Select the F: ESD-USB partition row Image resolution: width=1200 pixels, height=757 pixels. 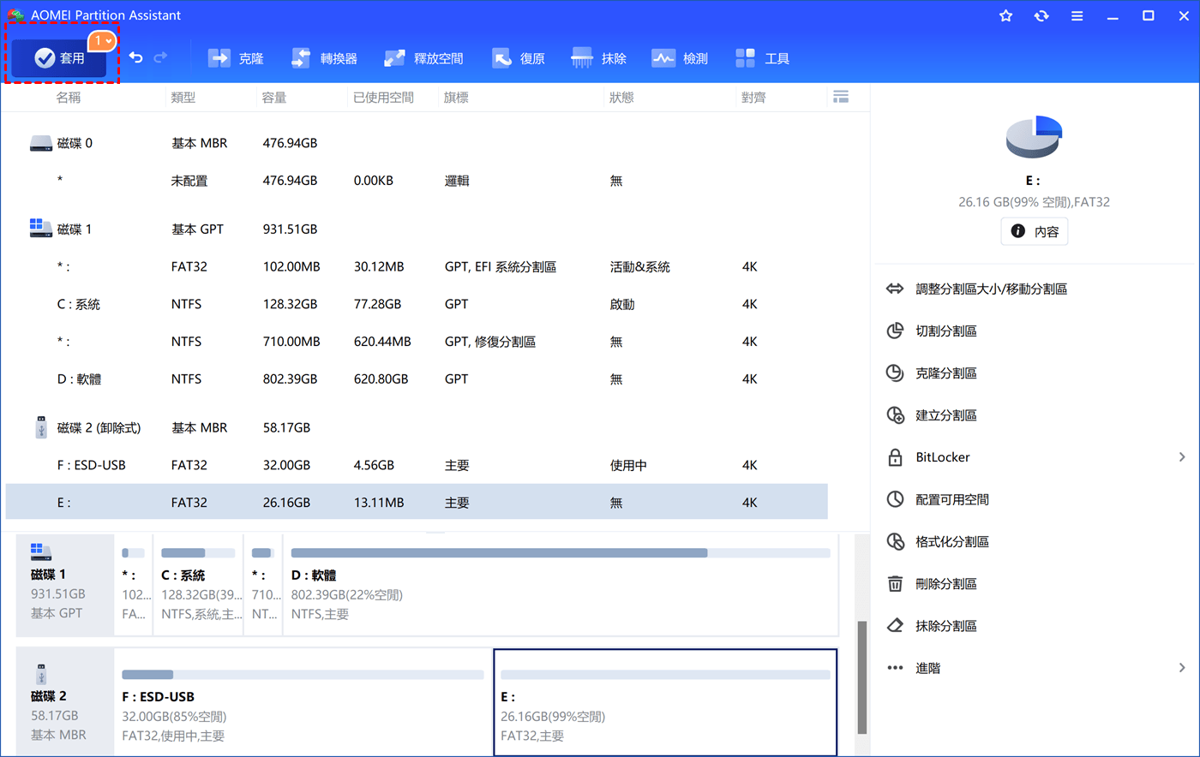pos(417,465)
